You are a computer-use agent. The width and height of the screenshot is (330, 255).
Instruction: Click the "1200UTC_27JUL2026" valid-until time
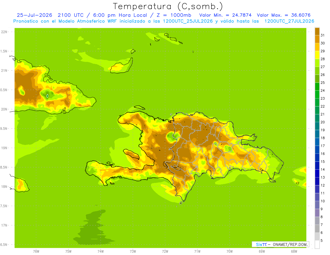(x=289, y=21)
